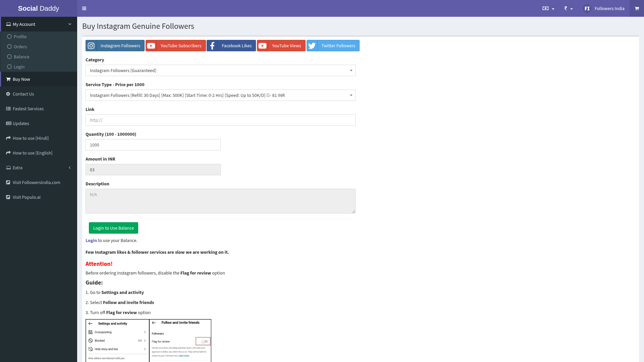Select the Twitter Followers service button
The height and width of the screenshot is (362, 644).
pos(333,46)
